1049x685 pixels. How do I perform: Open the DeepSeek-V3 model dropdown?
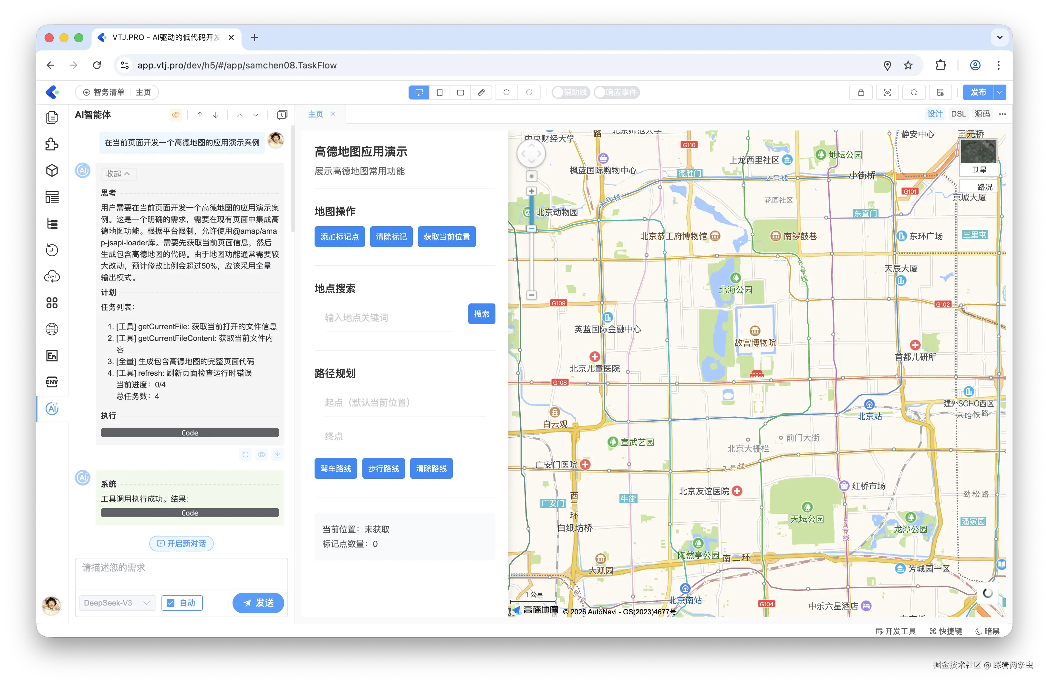[x=117, y=603]
